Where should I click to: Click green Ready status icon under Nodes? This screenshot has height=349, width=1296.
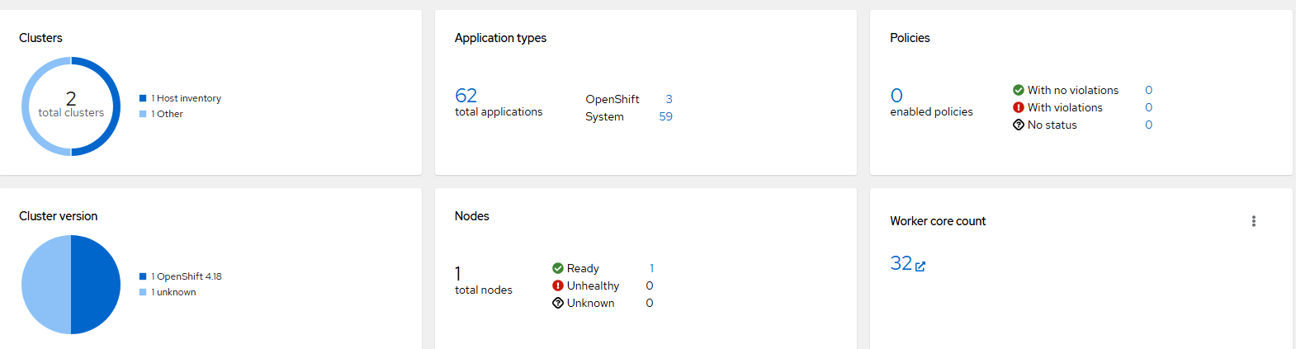pos(558,268)
